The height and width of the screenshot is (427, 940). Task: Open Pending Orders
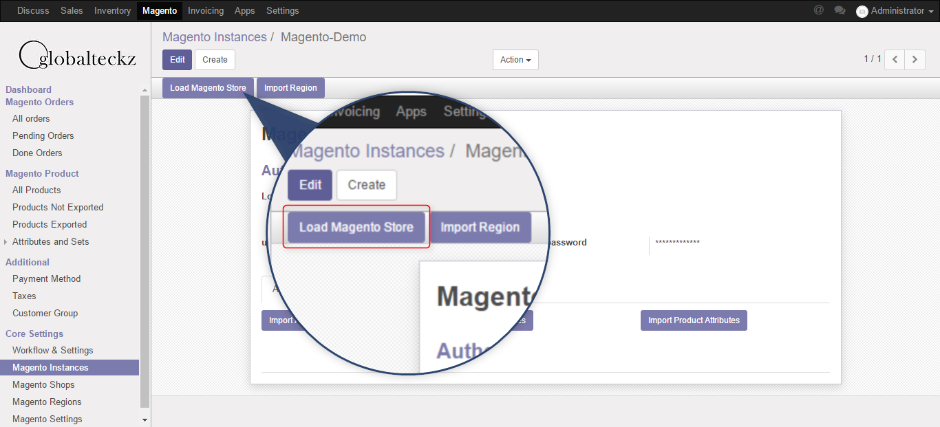pyautogui.click(x=43, y=135)
